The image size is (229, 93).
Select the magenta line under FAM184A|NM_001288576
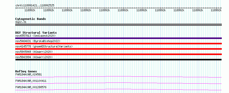click(x=118, y=89)
